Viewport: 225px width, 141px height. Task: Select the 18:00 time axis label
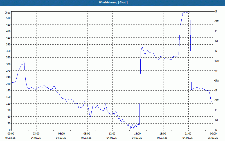click(x=163, y=134)
